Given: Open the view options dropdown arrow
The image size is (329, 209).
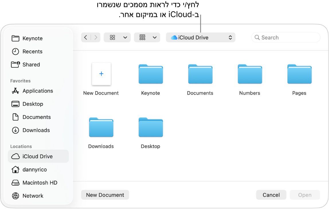Looking at the screenshot, I should click(125, 38).
